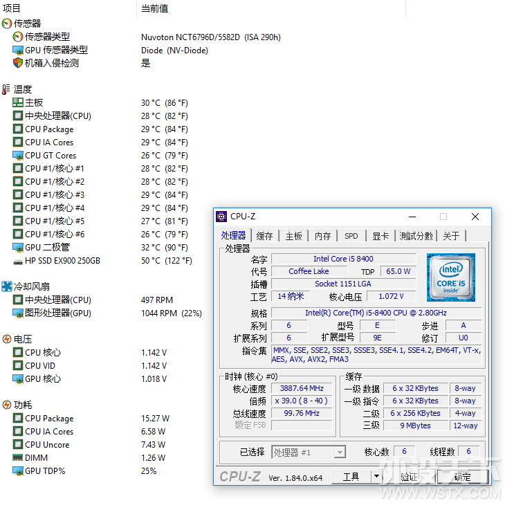514x512 pixels.
Task: Click the 验证 button in CPU-Z
Action: point(409,477)
